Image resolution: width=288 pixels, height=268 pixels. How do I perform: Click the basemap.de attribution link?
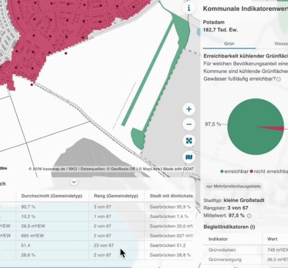(x=54, y=169)
